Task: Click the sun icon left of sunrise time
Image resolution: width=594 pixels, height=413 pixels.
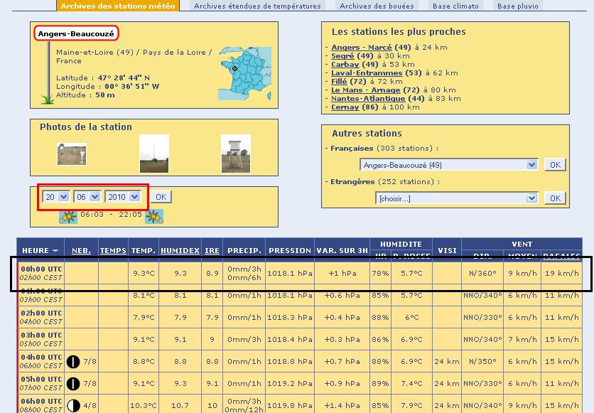Action: pyautogui.click(x=68, y=217)
